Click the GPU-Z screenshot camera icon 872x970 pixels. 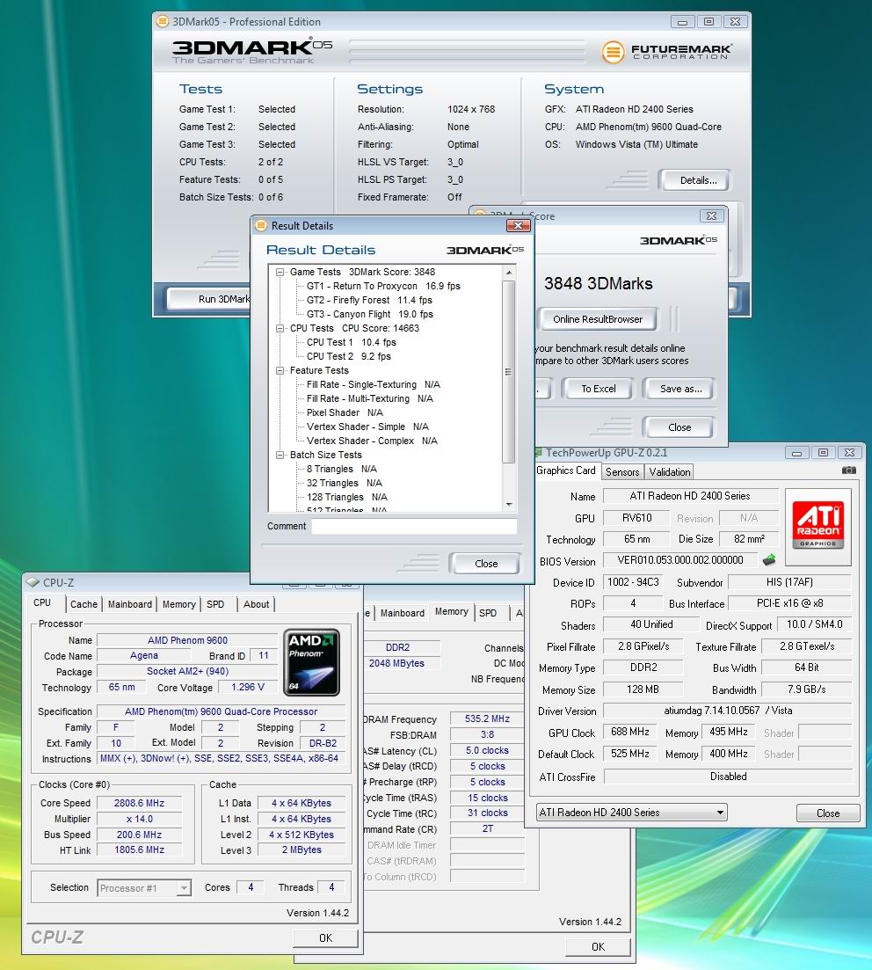coord(848,470)
